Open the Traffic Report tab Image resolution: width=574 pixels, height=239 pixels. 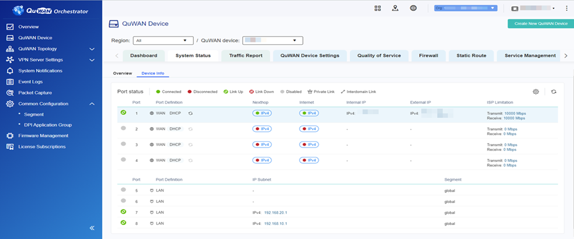pyautogui.click(x=246, y=55)
